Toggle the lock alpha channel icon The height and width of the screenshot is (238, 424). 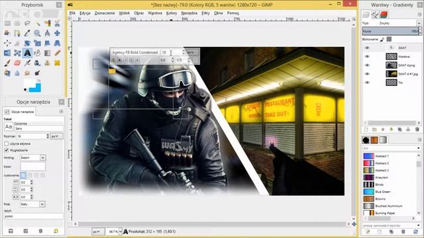[389, 40]
